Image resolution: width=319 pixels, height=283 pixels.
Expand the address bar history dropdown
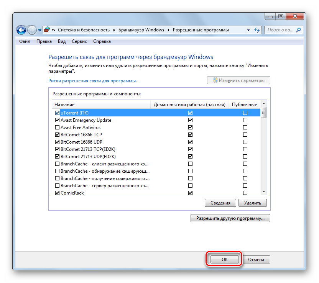pyautogui.click(x=248, y=30)
